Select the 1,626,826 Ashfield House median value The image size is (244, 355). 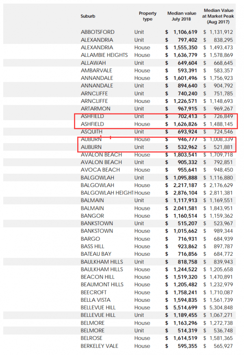pyautogui.click(x=185, y=124)
